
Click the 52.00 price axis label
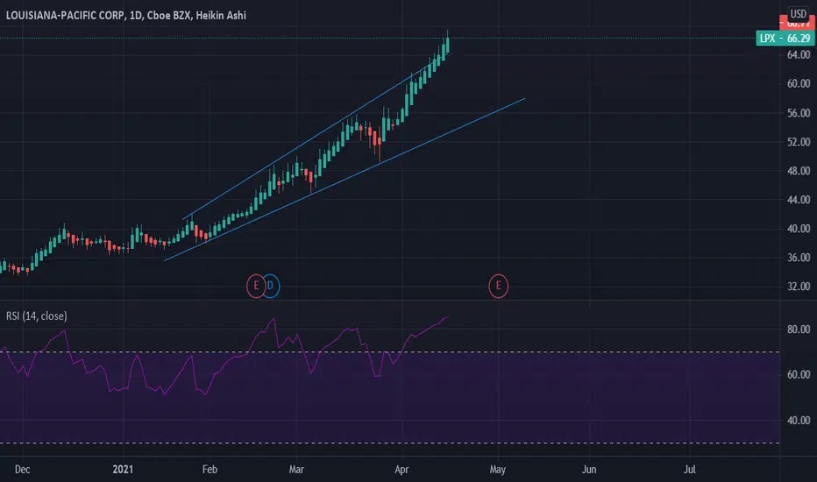pyautogui.click(x=799, y=142)
